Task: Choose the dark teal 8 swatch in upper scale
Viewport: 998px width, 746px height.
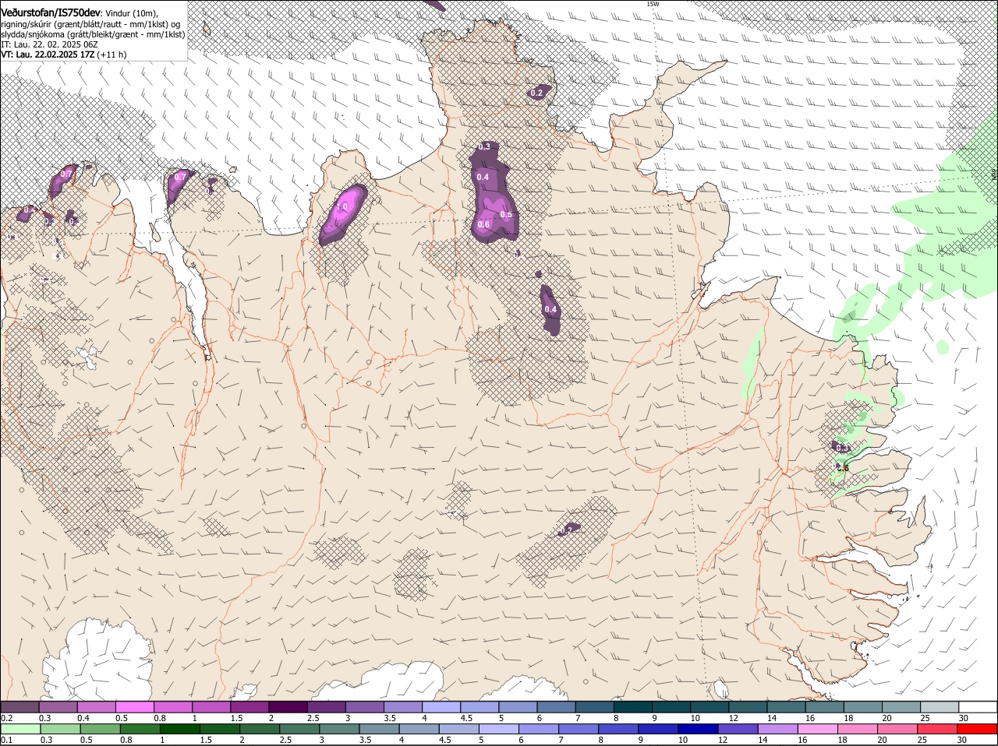Action: [632, 706]
